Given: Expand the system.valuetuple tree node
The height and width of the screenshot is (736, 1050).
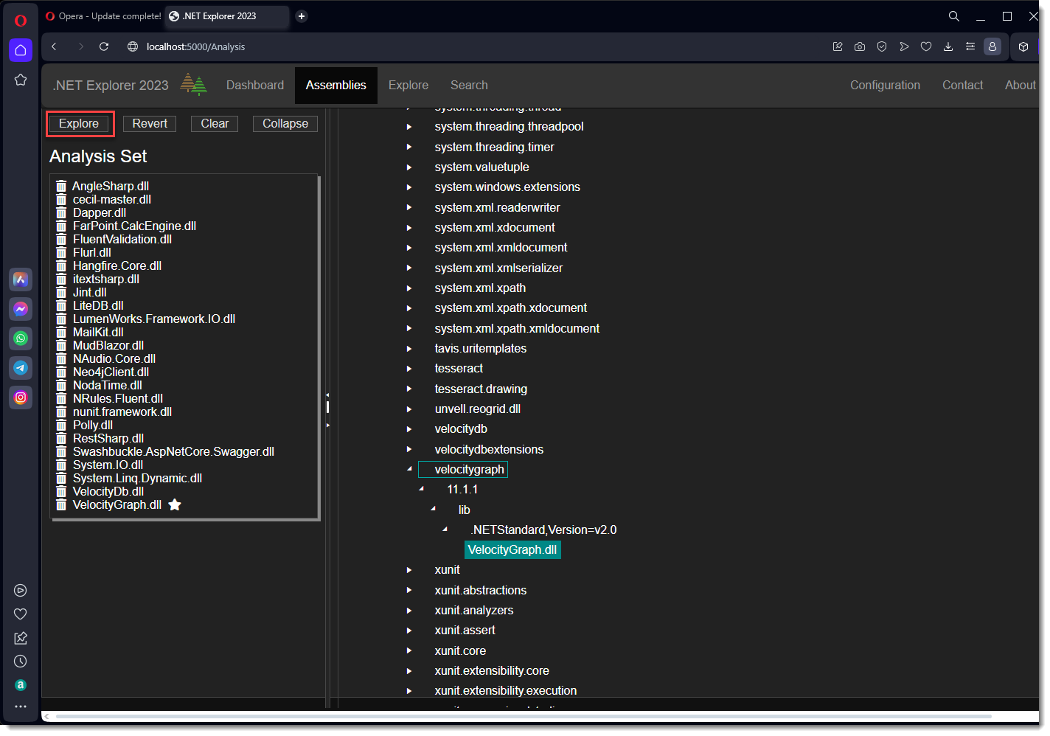Looking at the screenshot, I should (409, 167).
